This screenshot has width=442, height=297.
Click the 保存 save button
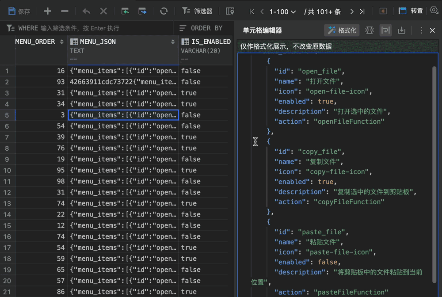(x=19, y=11)
